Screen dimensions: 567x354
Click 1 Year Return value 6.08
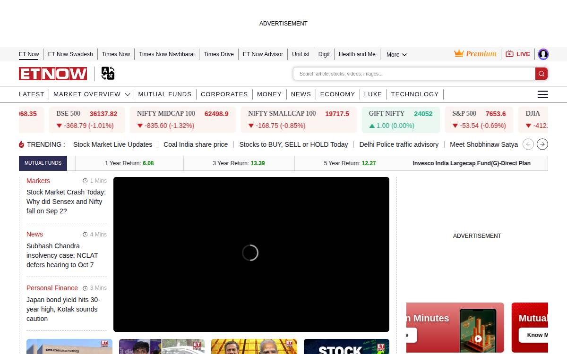(x=148, y=163)
